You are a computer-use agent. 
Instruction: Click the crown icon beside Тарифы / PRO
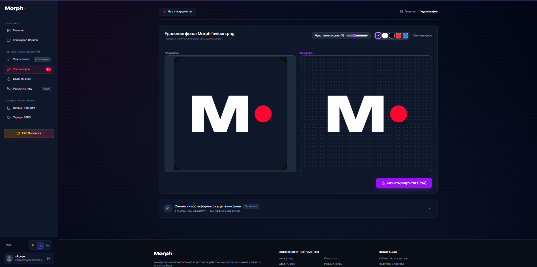9,118
